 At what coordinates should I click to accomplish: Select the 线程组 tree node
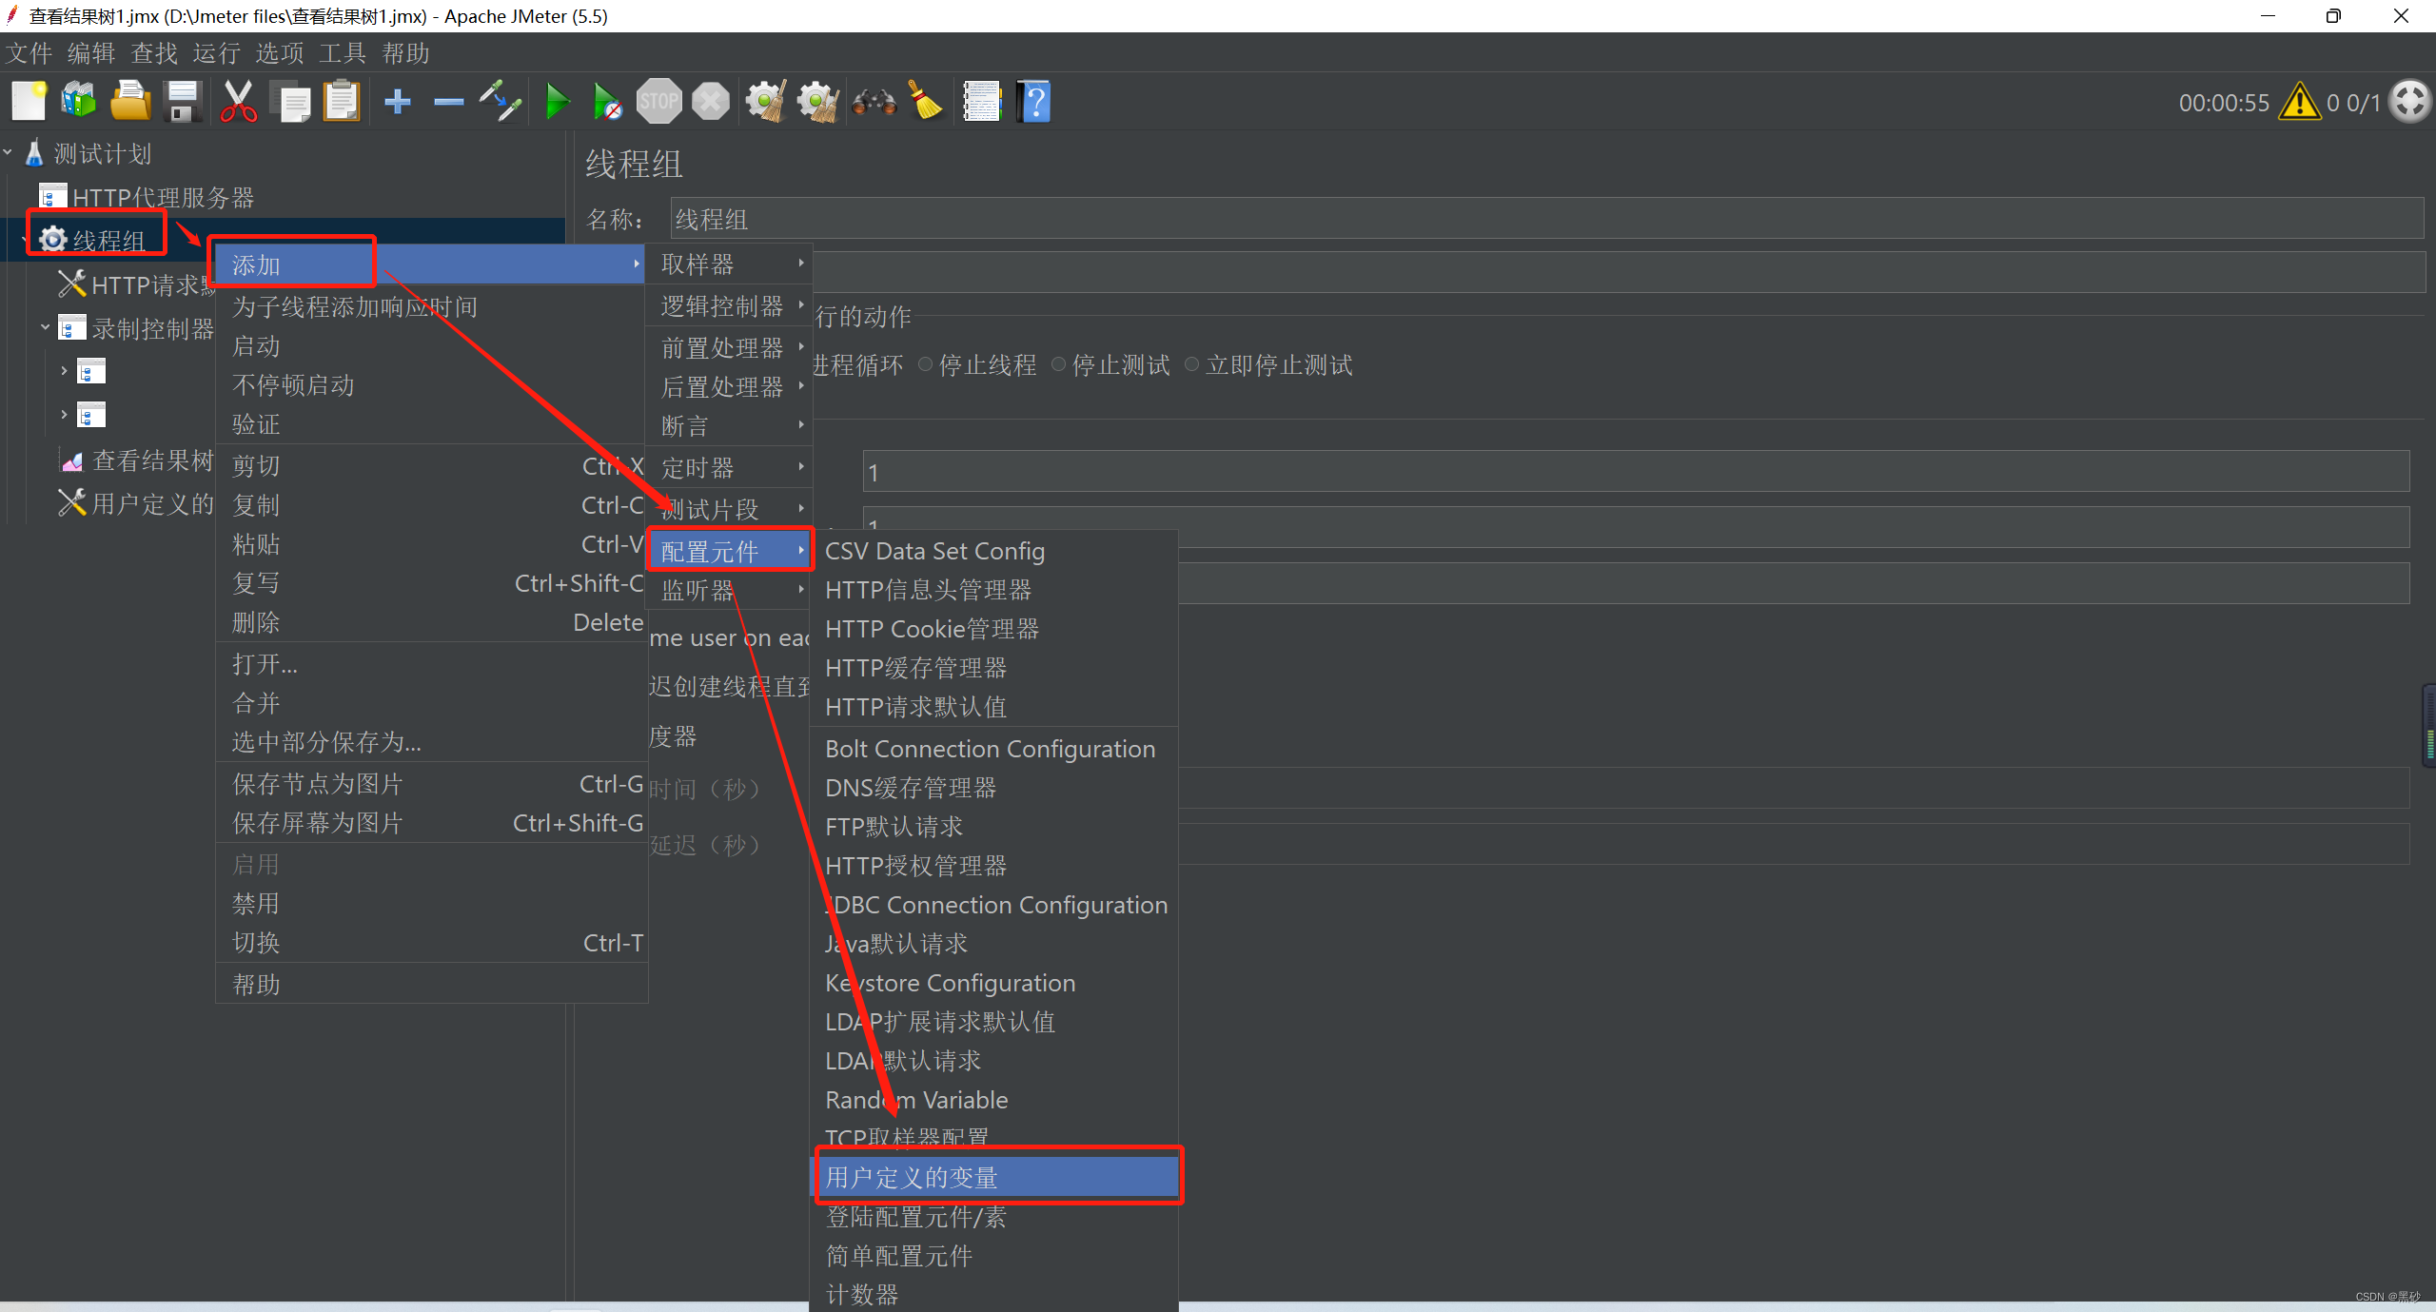pos(108,240)
